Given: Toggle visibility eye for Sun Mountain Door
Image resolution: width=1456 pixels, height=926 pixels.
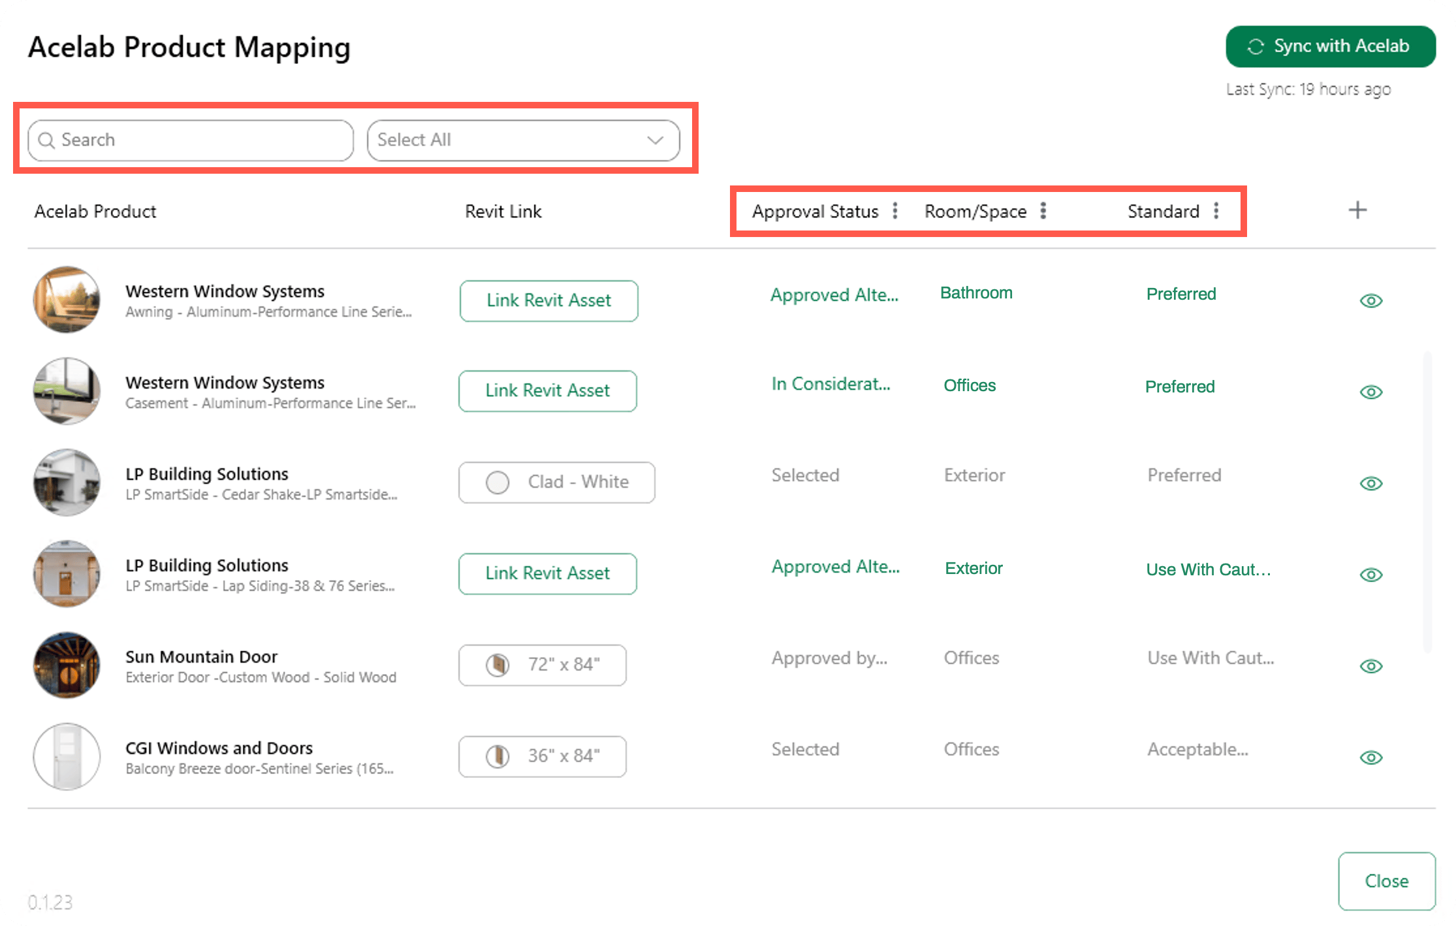Looking at the screenshot, I should 1371,666.
